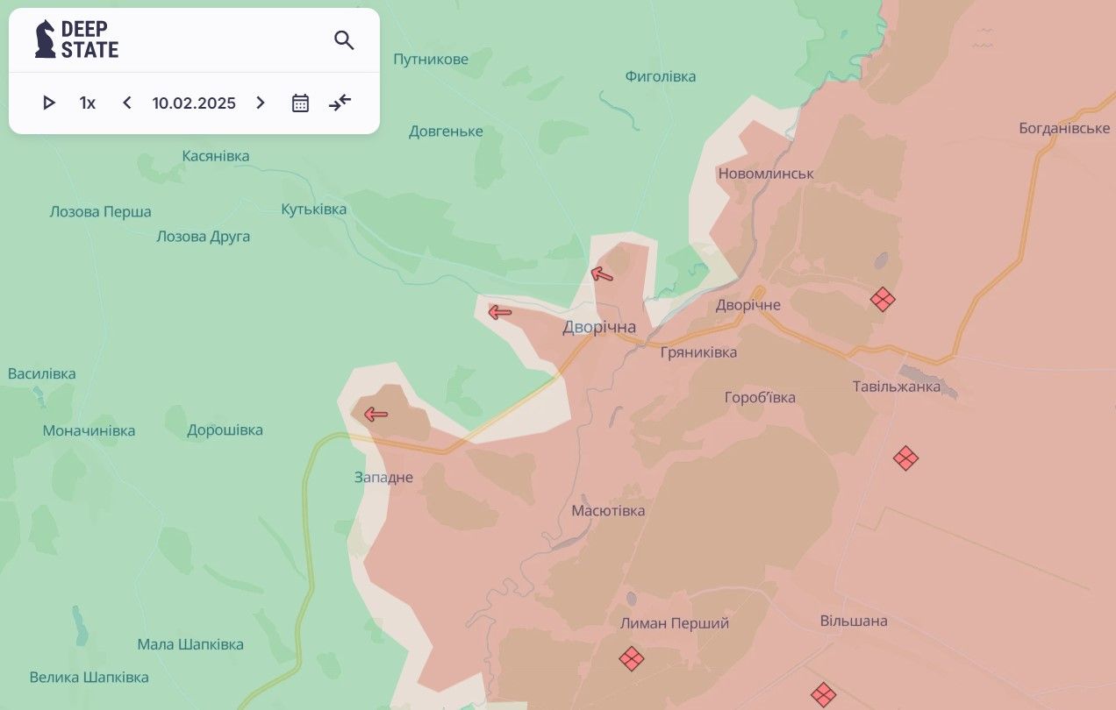Click the Дворічна town label
Screen dimensions: 1116x710
pos(599,327)
